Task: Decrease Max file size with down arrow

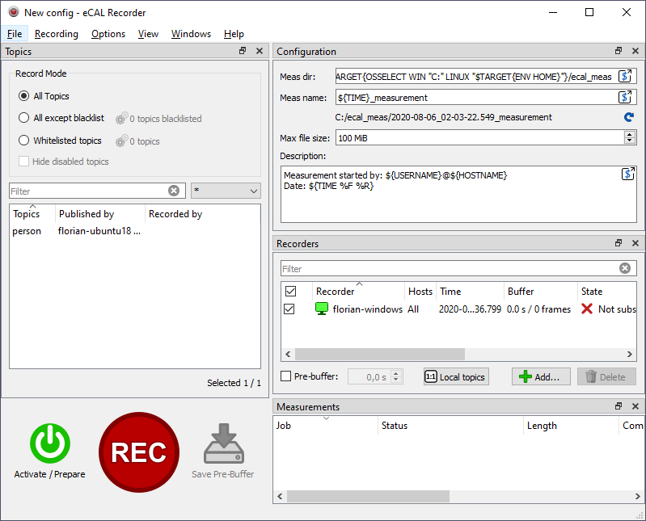Action: point(629,141)
